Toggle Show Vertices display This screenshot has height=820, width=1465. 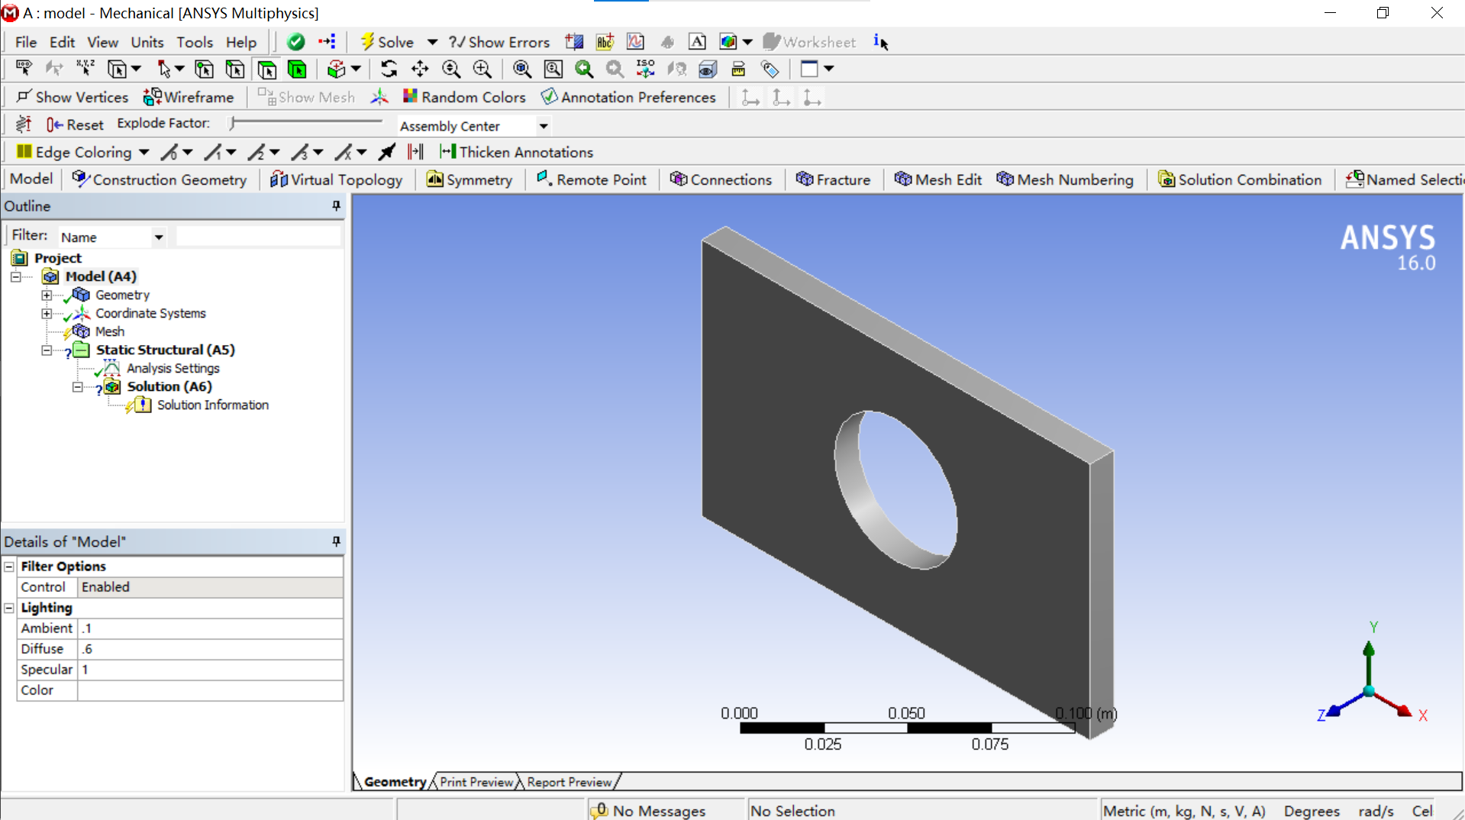click(73, 97)
